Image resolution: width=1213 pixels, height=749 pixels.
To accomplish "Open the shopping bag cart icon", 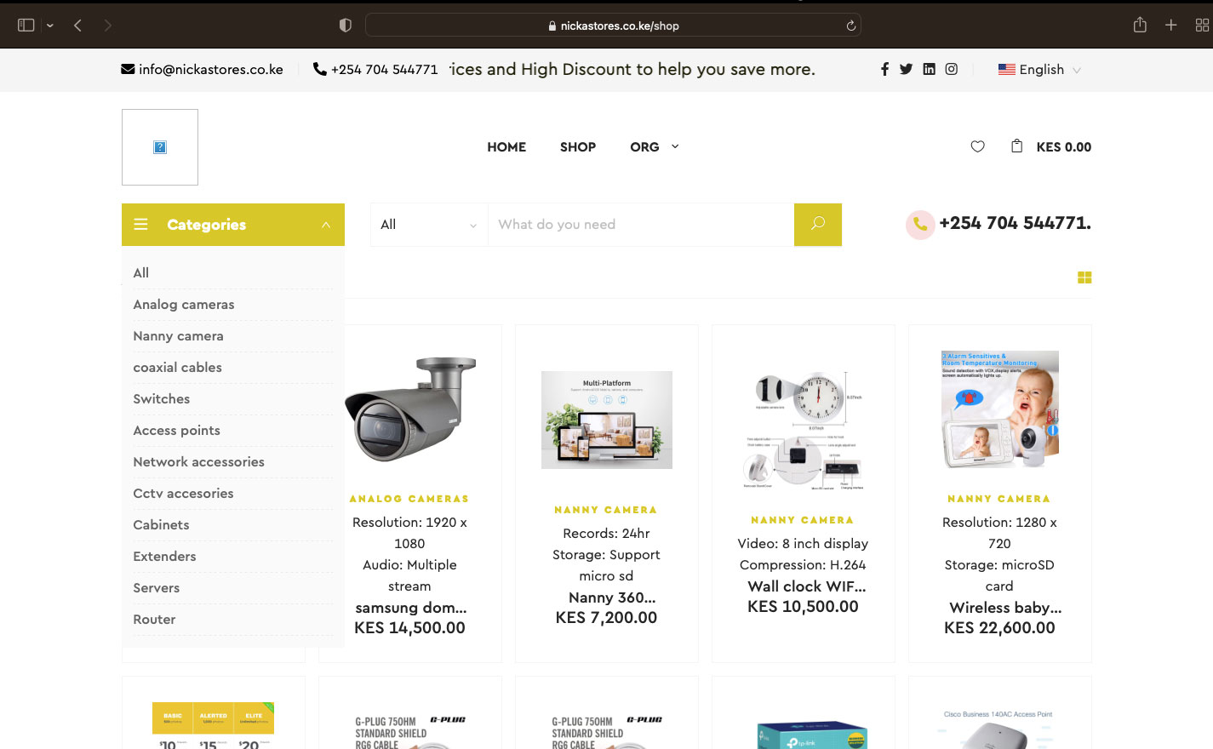I will pyautogui.click(x=1016, y=146).
